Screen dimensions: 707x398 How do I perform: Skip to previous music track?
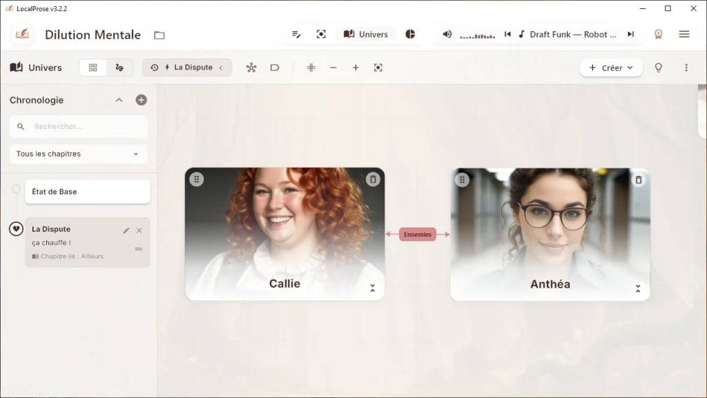[507, 34]
